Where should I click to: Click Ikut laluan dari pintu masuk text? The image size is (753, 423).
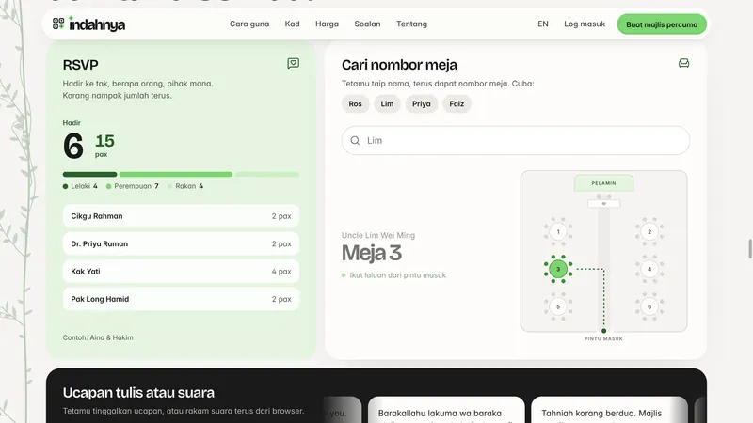pyautogui.click(x=397, y=275)
